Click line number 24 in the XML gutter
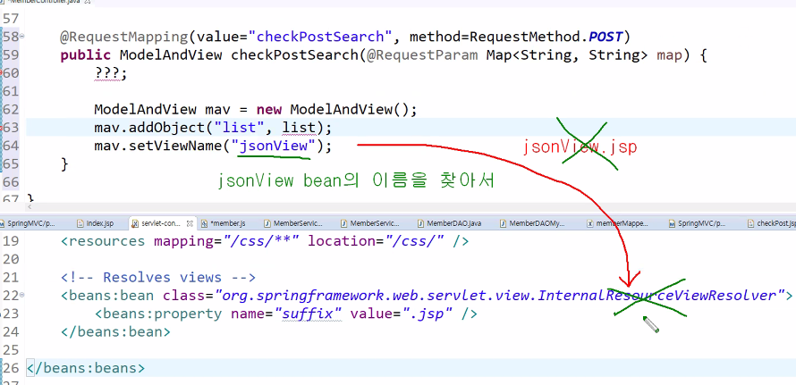This screenshot has width=796, height=385. tap(11, 331)
